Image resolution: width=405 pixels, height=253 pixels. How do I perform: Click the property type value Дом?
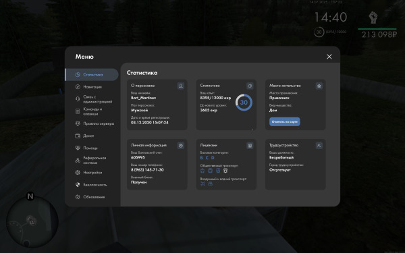(x=273, y=110)
